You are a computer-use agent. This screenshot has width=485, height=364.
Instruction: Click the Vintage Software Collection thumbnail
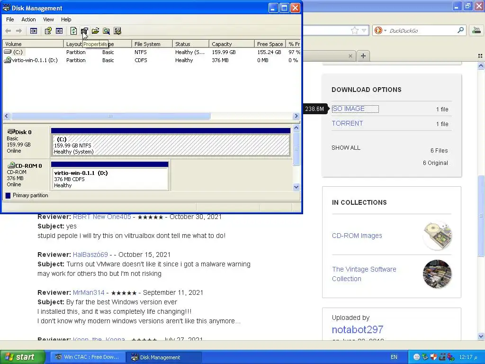pyautogui.click(x=437, y=274)
